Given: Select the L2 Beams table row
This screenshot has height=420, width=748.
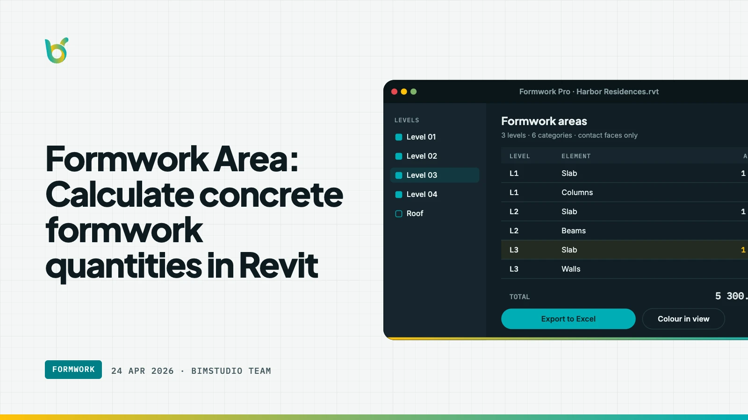Looking at the screenshot, I should [625, 231].
